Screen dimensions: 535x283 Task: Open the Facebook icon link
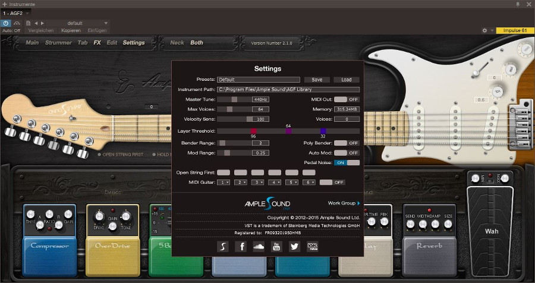click(x=241, y=247)
